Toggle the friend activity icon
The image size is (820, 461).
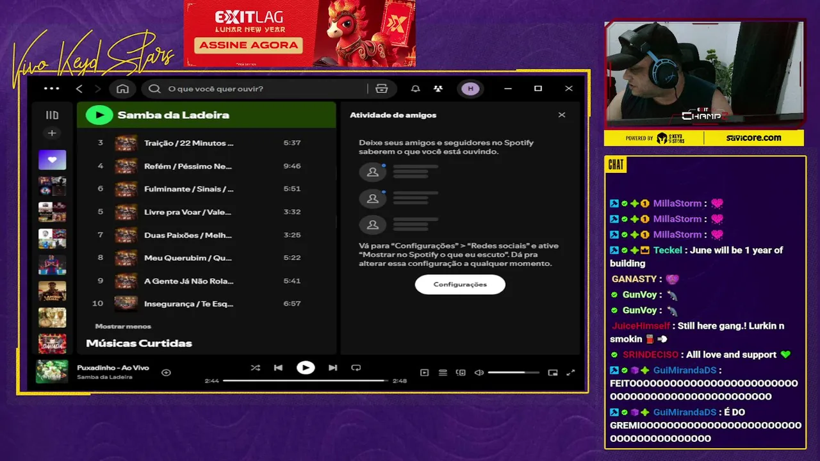pyautogui.click(x=438, y=88)
